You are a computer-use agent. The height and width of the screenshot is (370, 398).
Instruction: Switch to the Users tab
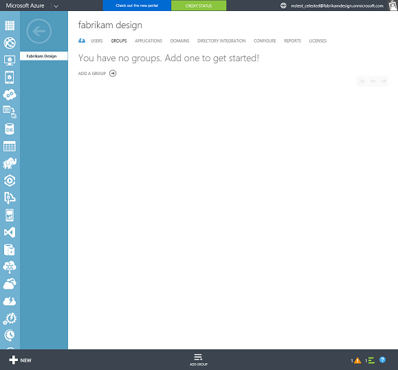pos(97,41)
